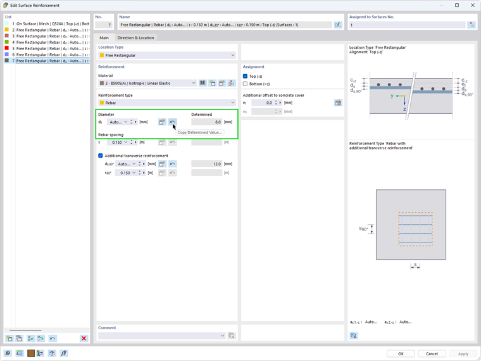Open the material library book icon
Image resolution: width=481 pixels, height=361 pixels.
pos(203,83)
